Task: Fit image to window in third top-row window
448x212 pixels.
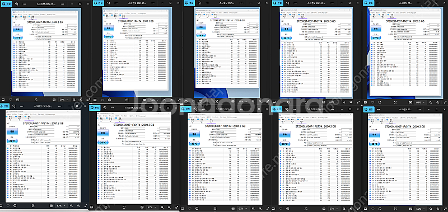Action: tap(217, 102)
